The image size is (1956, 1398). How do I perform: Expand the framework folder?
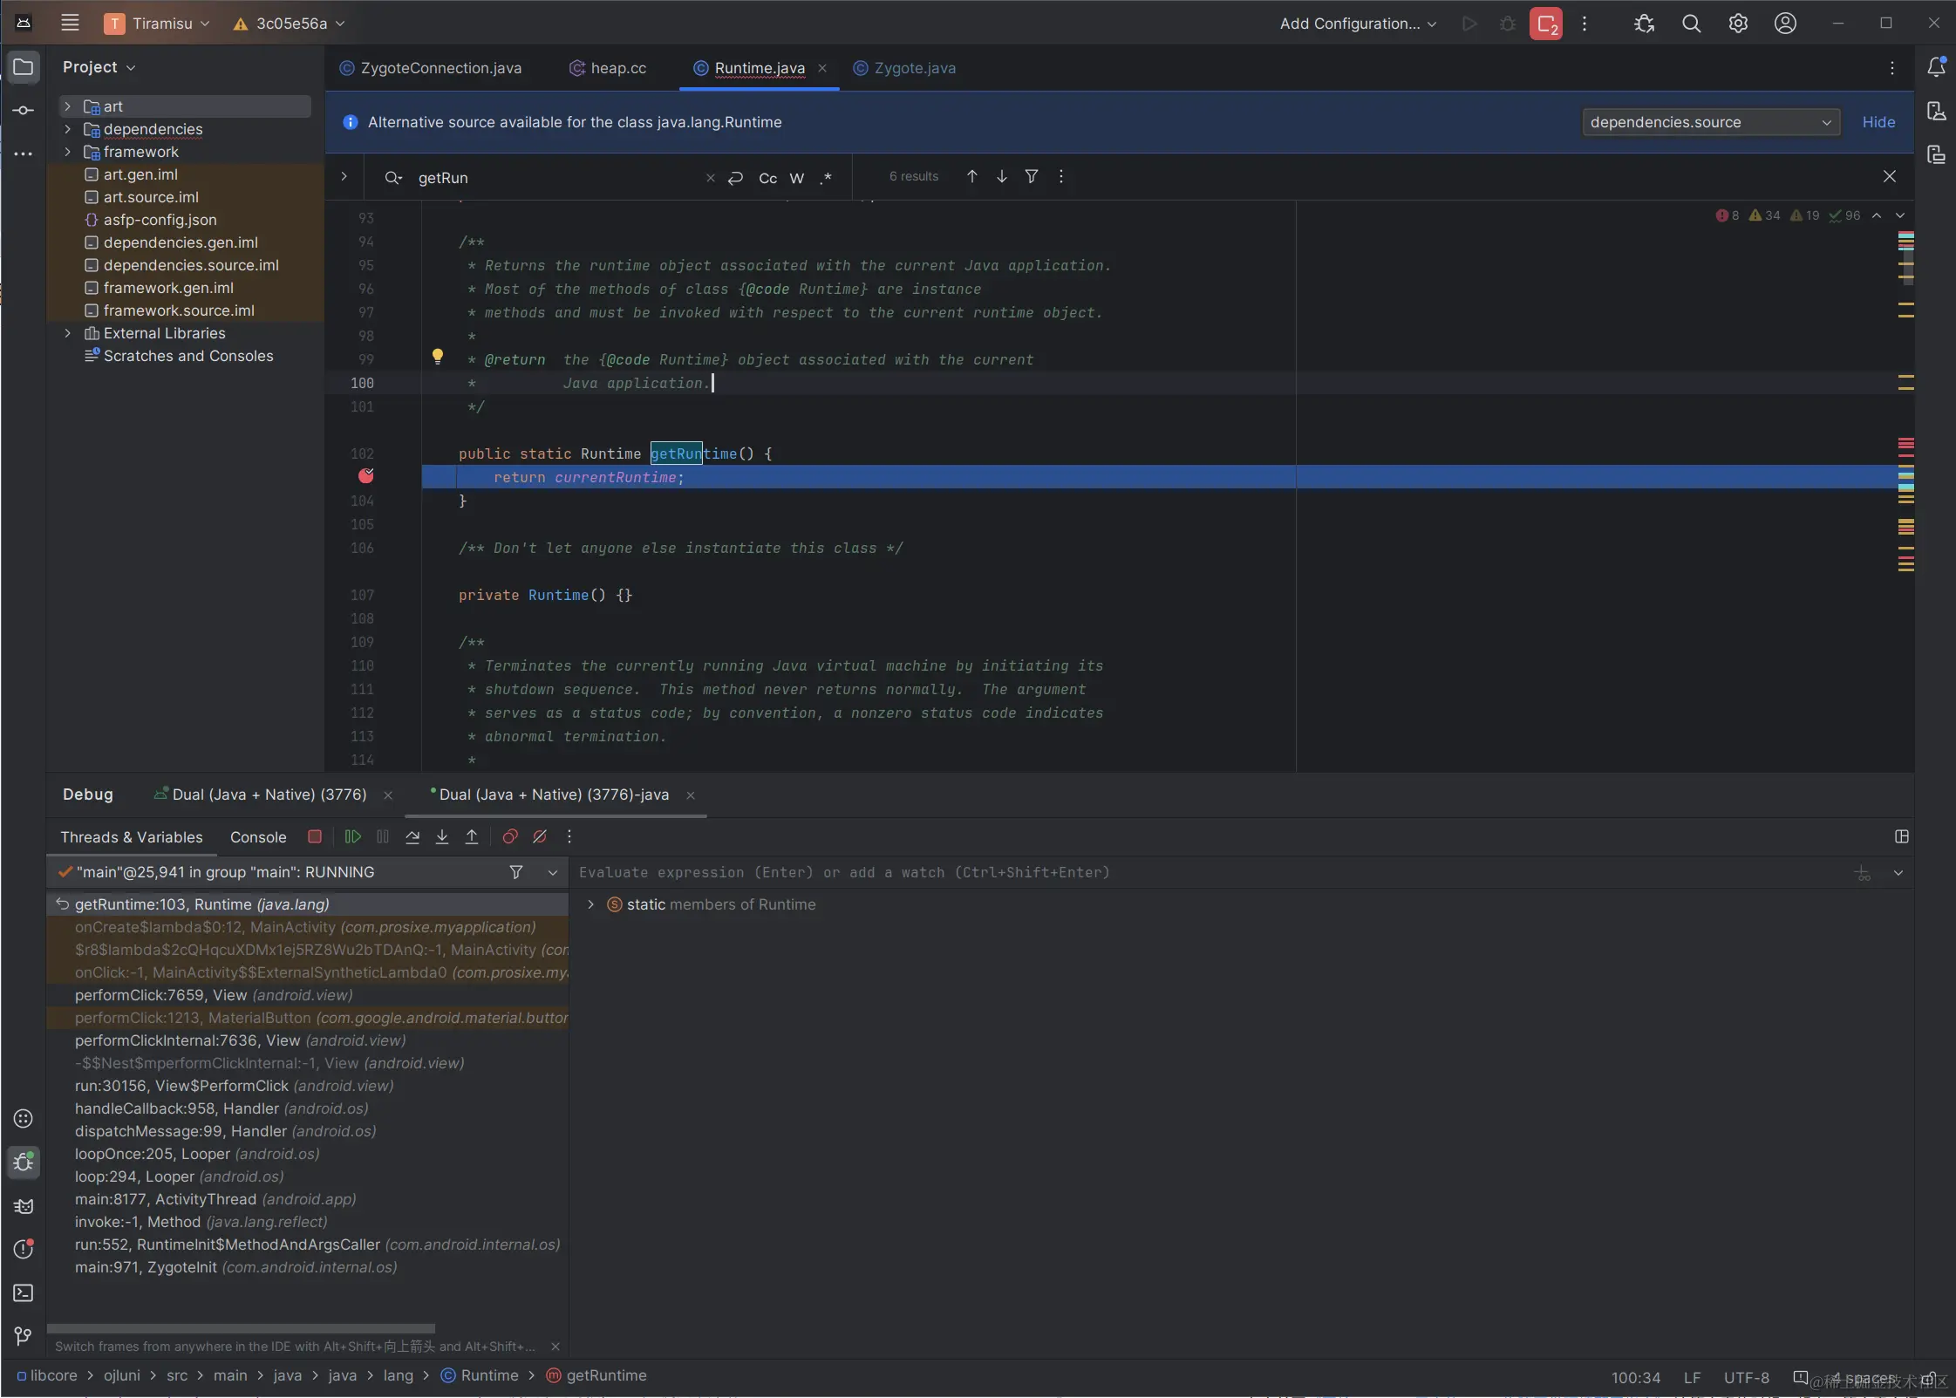[x=68, y=152]
